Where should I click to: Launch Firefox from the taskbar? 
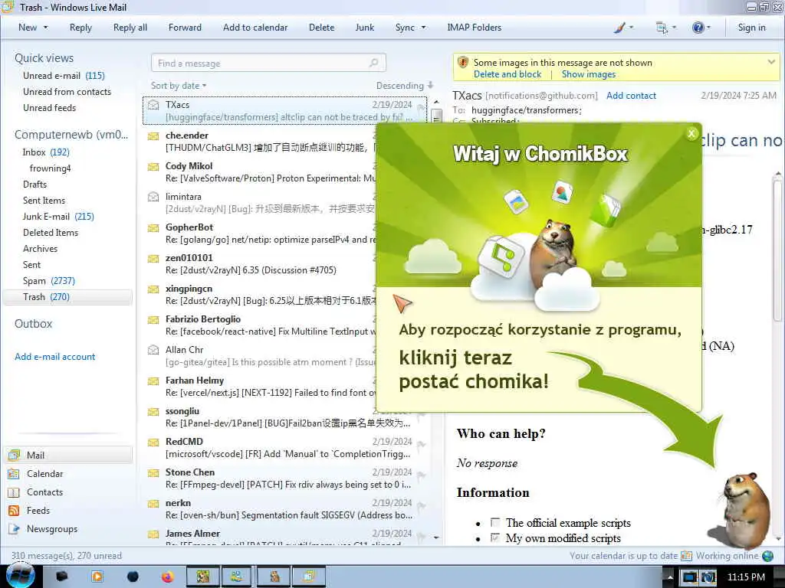click(x=167, y=577)
